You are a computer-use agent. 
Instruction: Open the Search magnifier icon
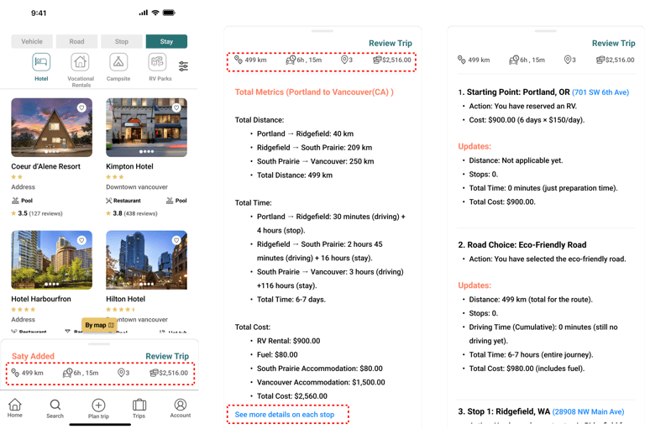pos(55,405)
